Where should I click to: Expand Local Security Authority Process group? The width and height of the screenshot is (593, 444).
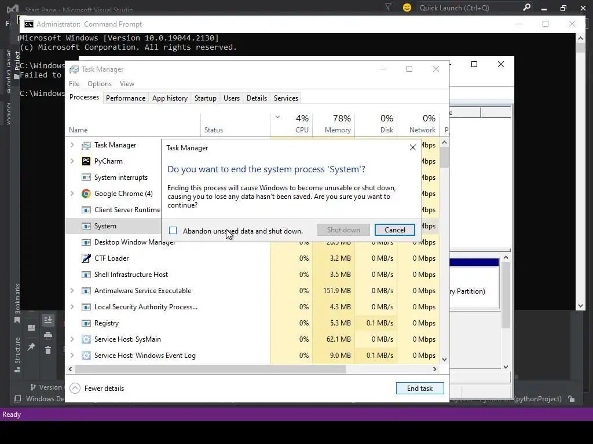tap(72, 307)
